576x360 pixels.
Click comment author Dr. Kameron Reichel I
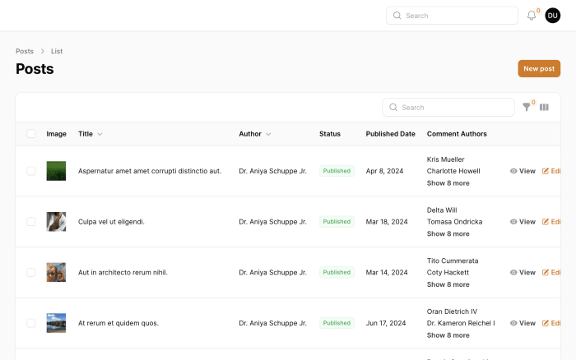461,323
